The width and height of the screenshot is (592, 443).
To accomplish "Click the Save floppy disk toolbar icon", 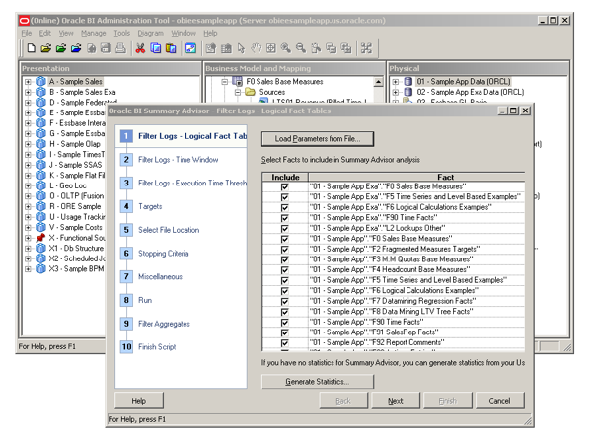I will point(106,48).
